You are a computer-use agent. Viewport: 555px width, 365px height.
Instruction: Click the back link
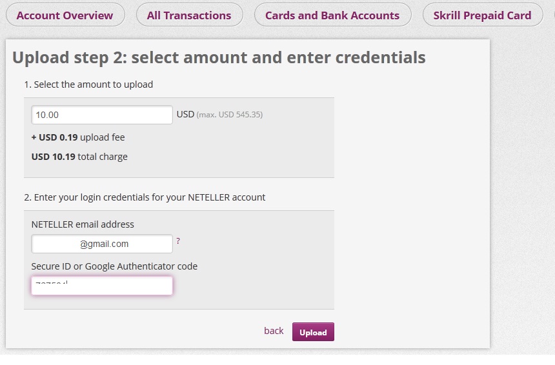click(x=274, y=331)
